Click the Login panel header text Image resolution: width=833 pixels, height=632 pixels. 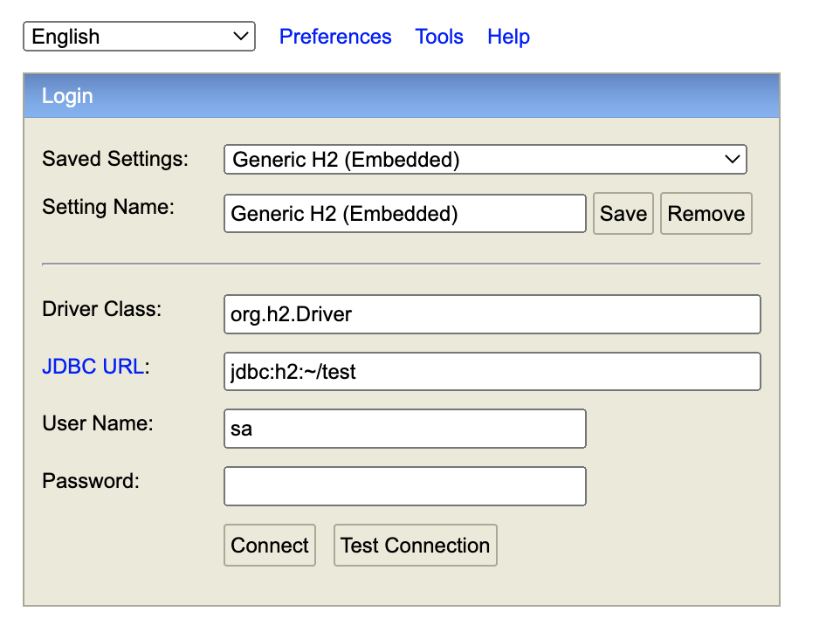click(x=67, y=96)
